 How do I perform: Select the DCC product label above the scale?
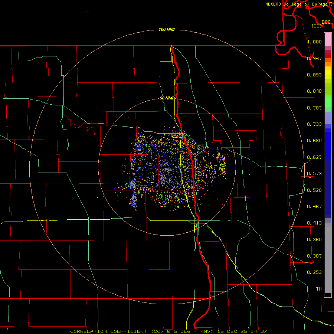tap(326, 22)
